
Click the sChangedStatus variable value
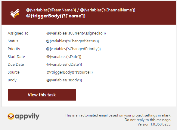(x=73, y=41)
